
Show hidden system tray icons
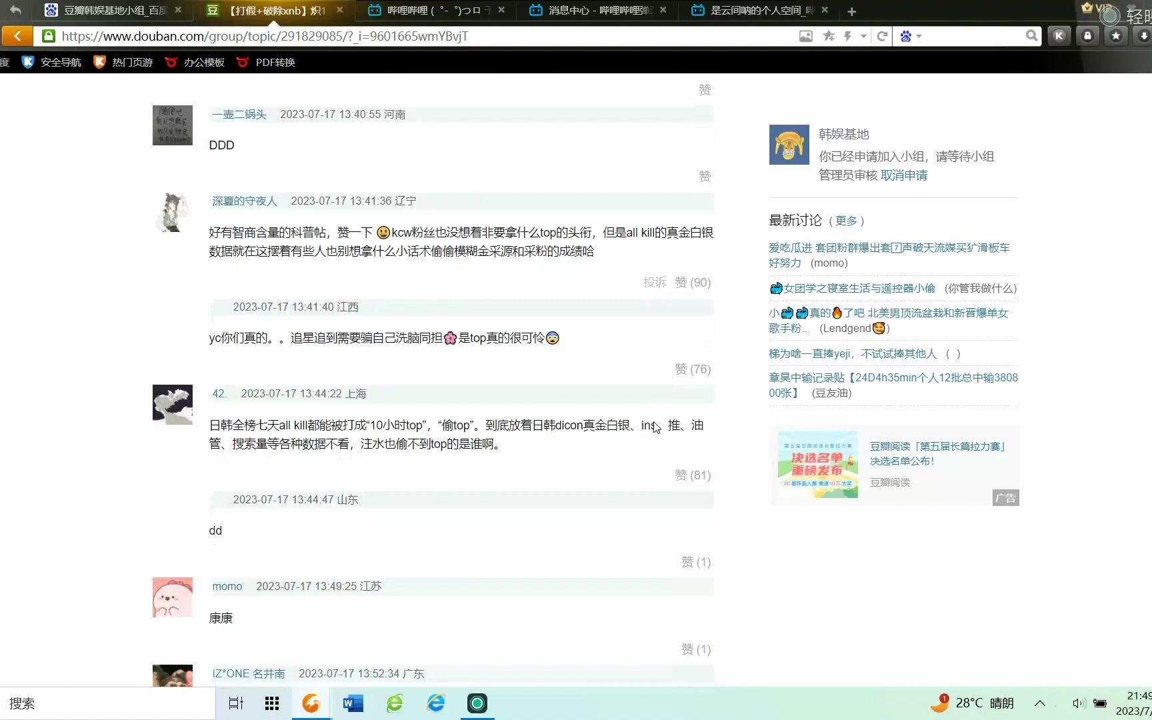1039,703
